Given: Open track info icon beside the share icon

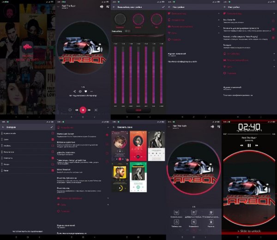Looking at the screenshot, I should [x=80, y=91].
